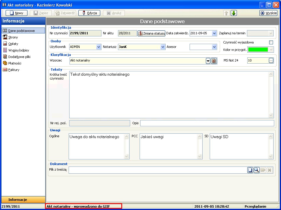Select Płatności in the sidebar
Image resolution: width=281 pixels, height=210 pixels.
[14, 63]
